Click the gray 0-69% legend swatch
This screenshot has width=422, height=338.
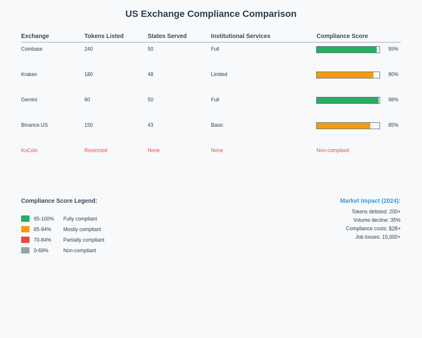coord(25,251)
